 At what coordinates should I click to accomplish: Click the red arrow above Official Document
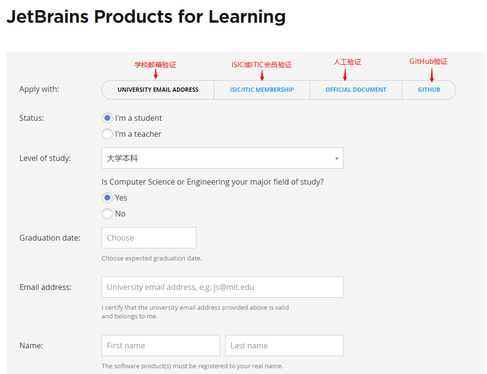coord(345,74)
